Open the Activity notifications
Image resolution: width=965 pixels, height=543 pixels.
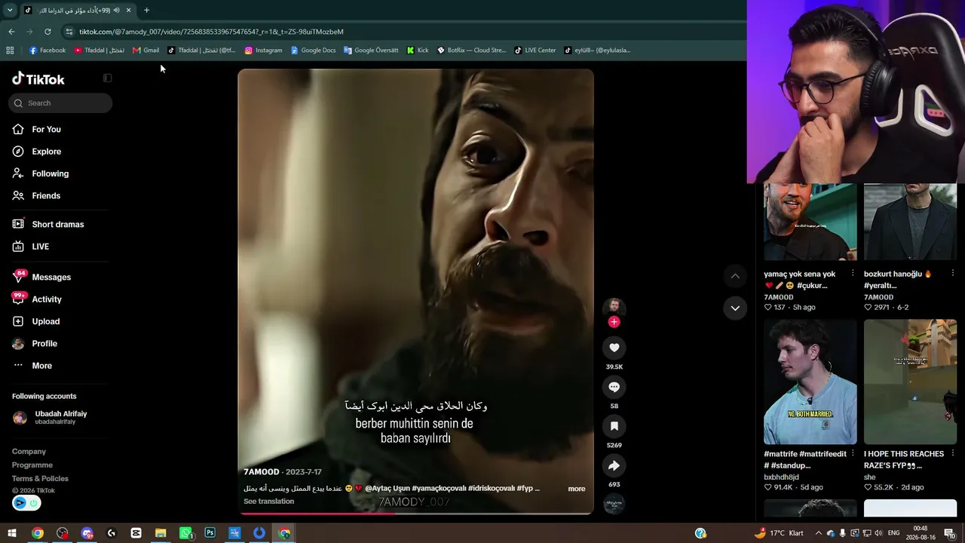click(37, 299)
